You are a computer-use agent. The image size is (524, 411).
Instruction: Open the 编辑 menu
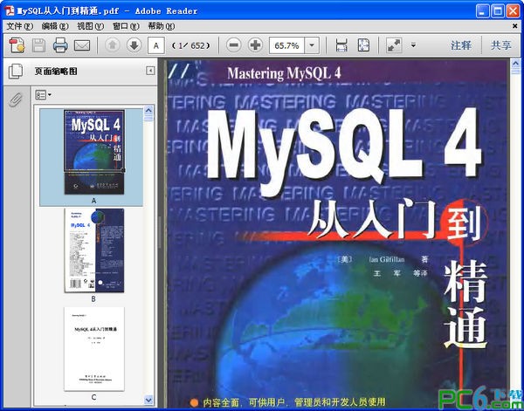(55, 26)
